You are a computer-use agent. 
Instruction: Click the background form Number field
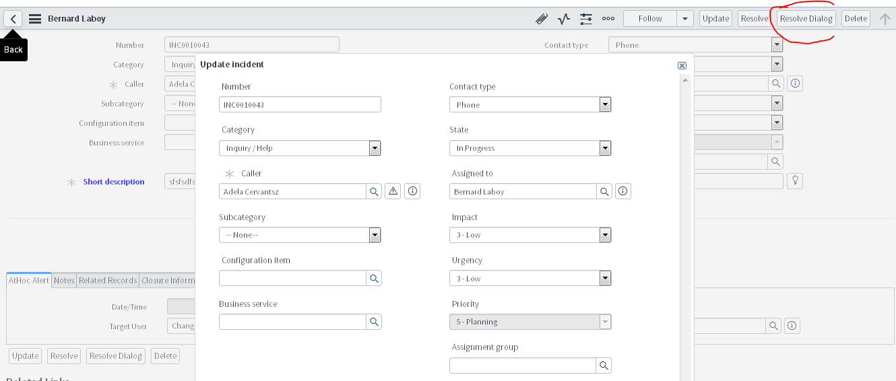point(251,45)
